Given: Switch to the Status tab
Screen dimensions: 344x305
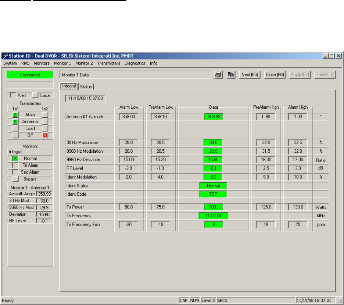Looking at the screenshot, I should pos(86,87).
